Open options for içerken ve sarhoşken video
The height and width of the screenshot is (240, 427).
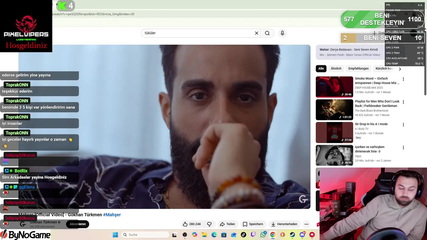403,147
